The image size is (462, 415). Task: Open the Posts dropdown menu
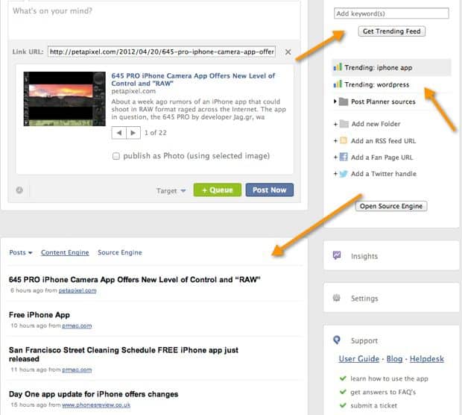click(x=21, y=253)
